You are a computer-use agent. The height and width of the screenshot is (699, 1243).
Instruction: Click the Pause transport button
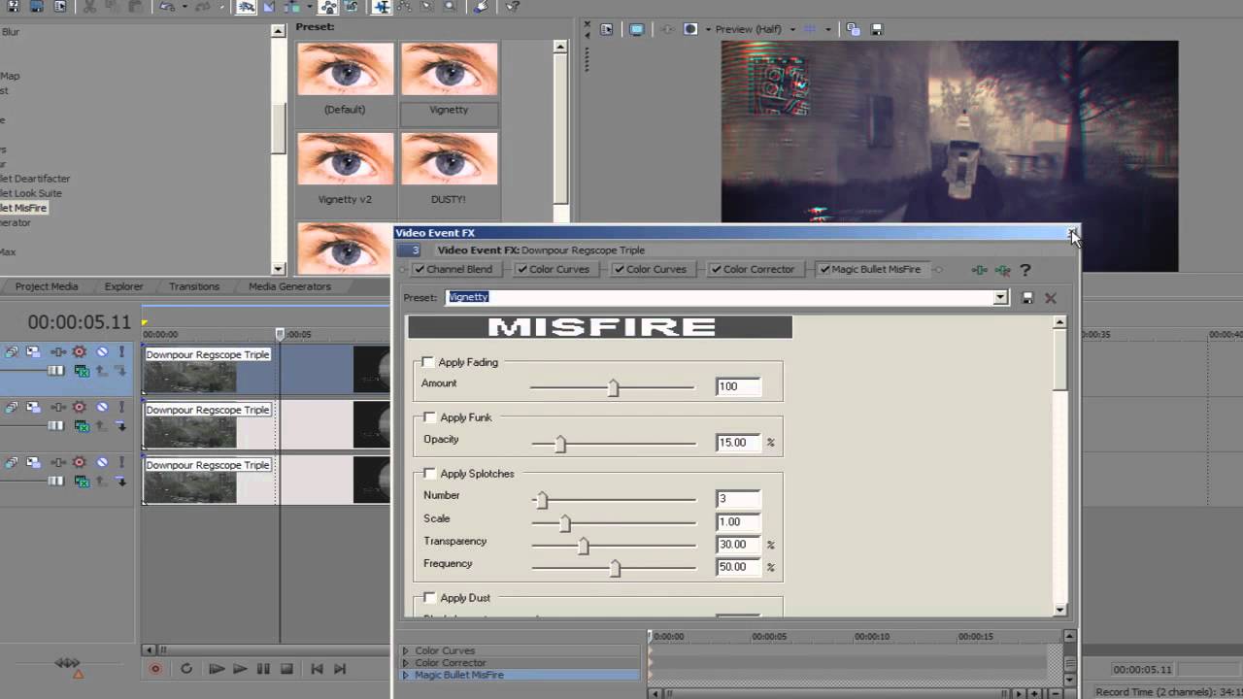263,669
